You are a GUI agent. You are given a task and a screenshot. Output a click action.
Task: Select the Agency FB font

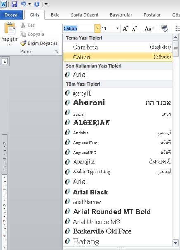(118, 93)
